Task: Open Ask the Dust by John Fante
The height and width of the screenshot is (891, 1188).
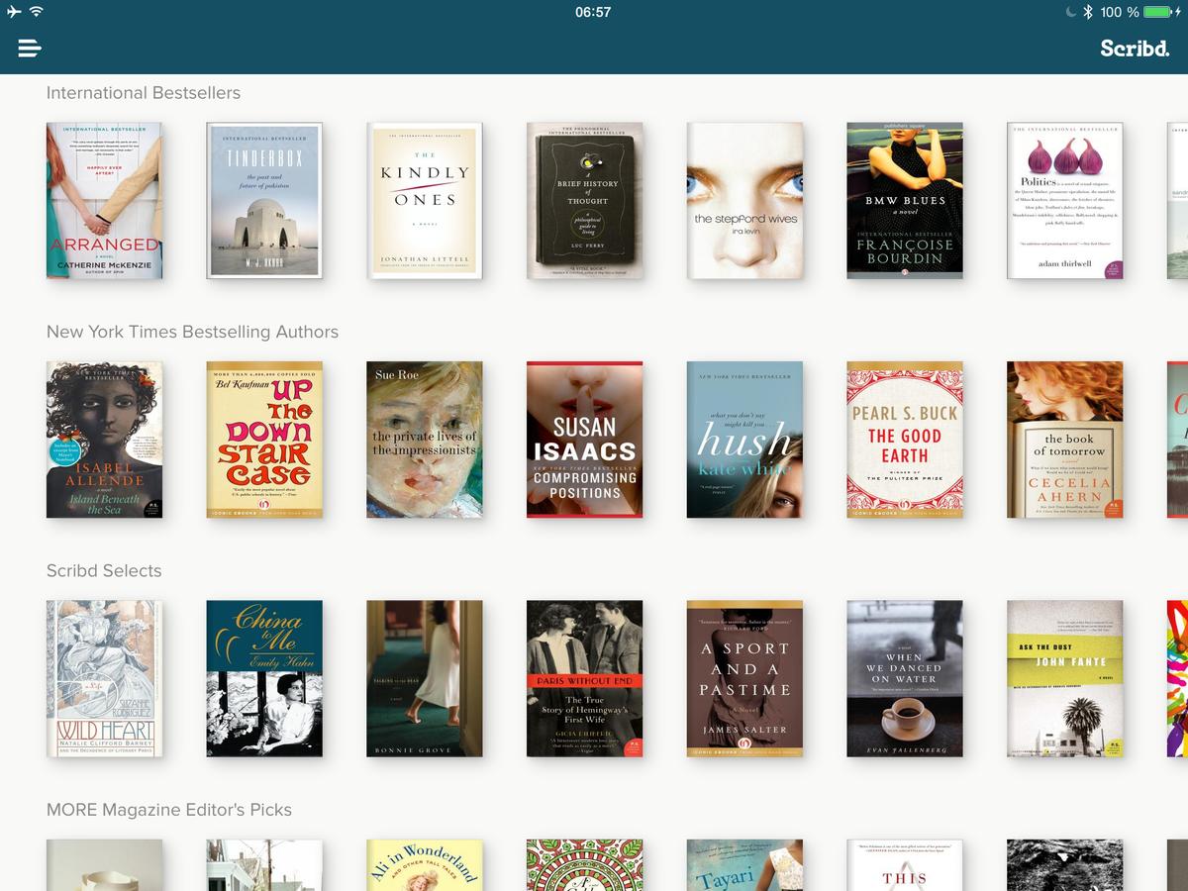Action: pos(1065,678)
